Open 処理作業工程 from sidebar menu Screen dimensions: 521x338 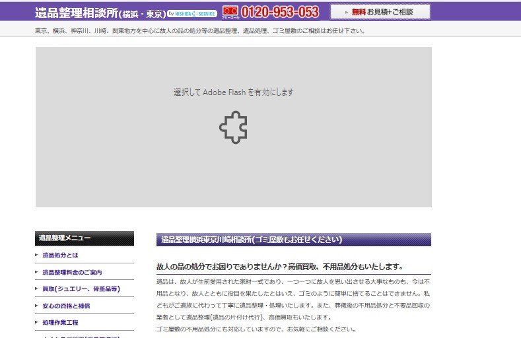(60, 322)
